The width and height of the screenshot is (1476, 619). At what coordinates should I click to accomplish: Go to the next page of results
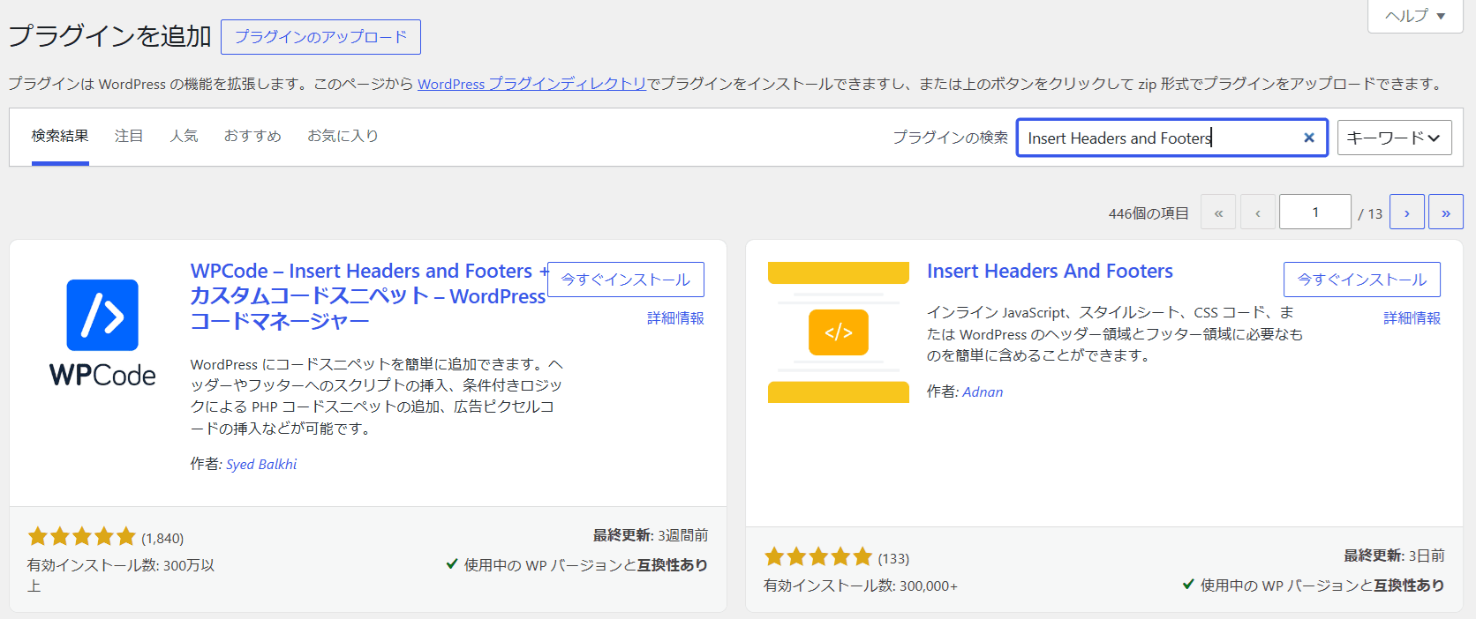(1407, 213)
